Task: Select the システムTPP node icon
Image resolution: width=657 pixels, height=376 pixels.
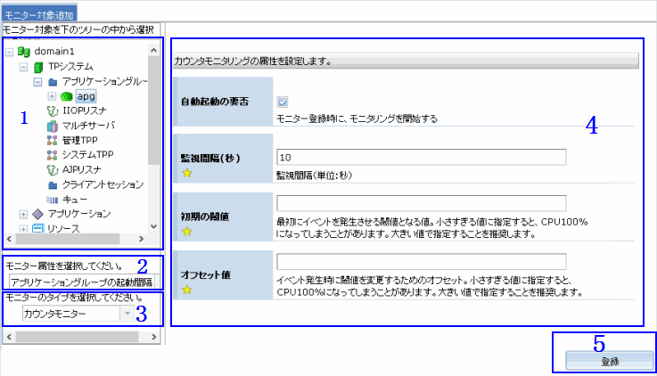Action: point(52,155)
